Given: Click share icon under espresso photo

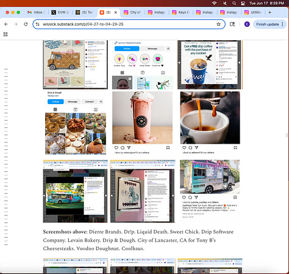Looking at the screenshot, I should (x=196, y=148).
